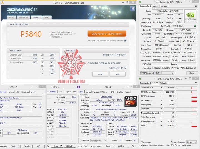The height and width of the screenshot is (149, 200).
Task: Open the Processor #1 selection dropdown
Action: [98, 141]
